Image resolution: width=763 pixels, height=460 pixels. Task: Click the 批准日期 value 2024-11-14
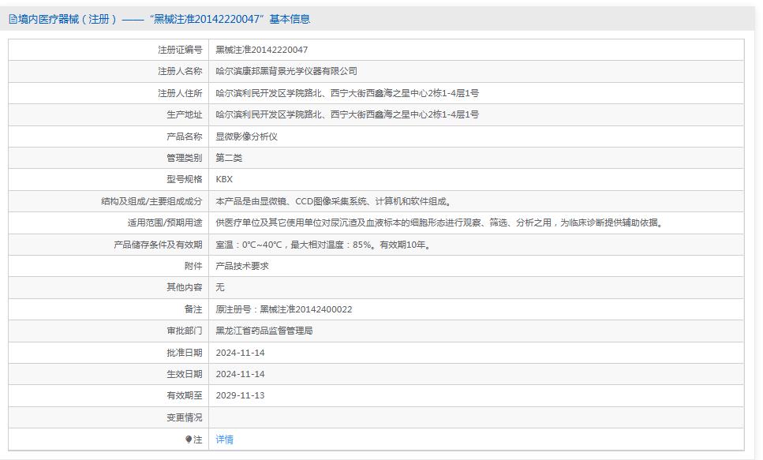click(x=241, y=353)
